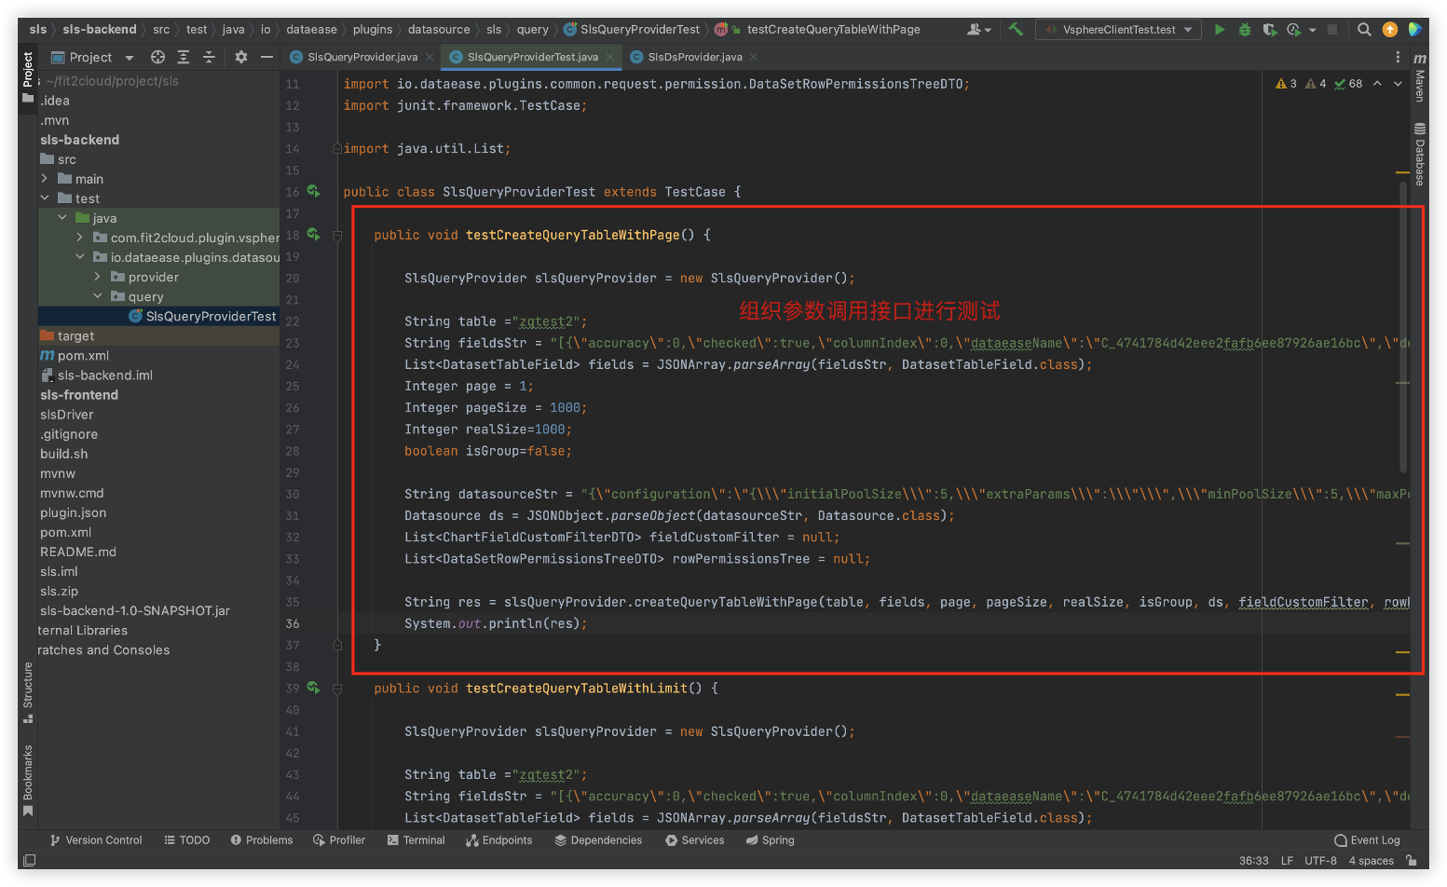Viewport: 1447px width, 887px height.
Task: Switch to SlsDsProvider.java tab
Action: pos(694,57)
